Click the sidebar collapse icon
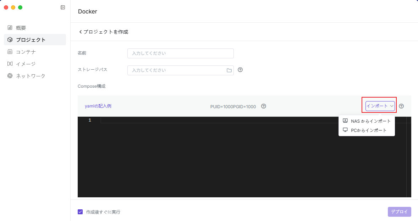 [x=63, y=7]
